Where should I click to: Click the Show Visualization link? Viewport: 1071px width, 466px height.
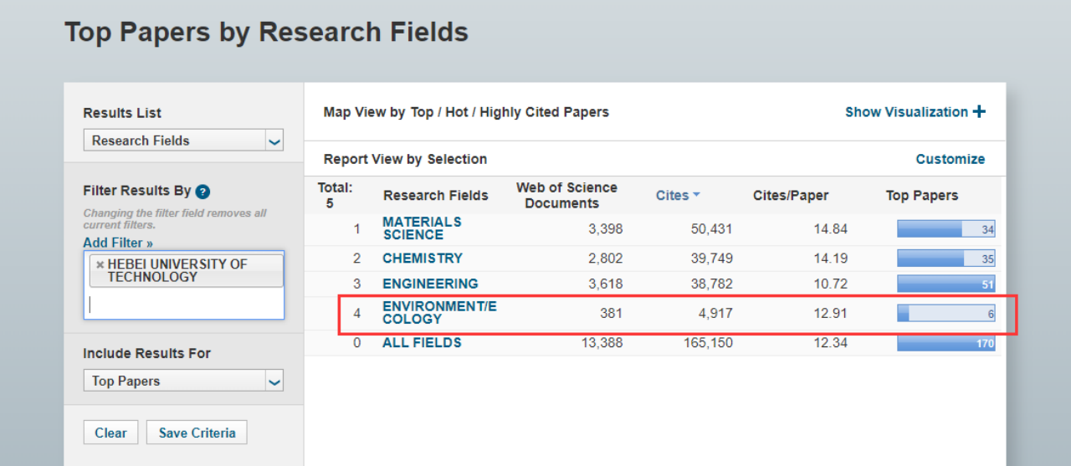pyautogui.click(x=906, y=112)
